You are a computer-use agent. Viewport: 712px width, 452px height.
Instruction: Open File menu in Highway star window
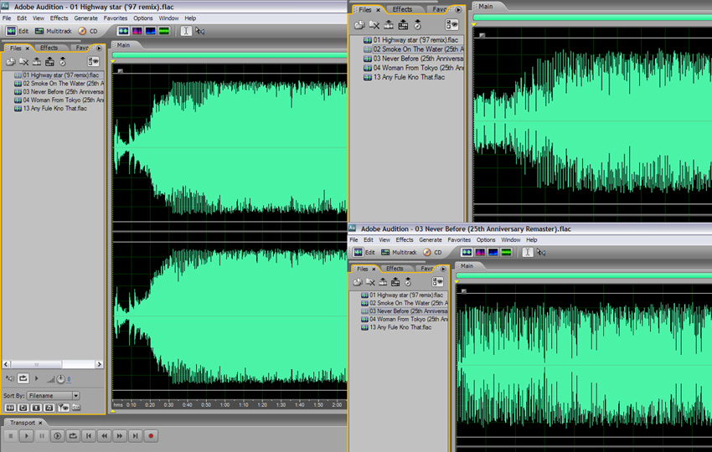click(x=7, y=18)
